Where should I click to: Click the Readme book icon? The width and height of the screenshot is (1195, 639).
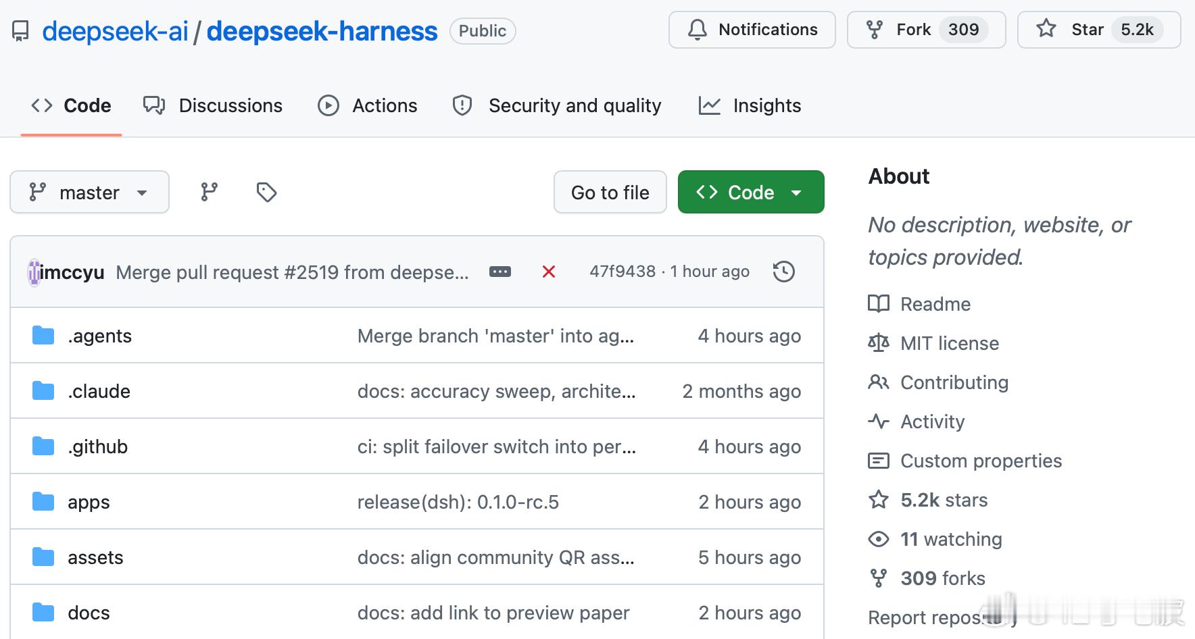pos(879,304)
